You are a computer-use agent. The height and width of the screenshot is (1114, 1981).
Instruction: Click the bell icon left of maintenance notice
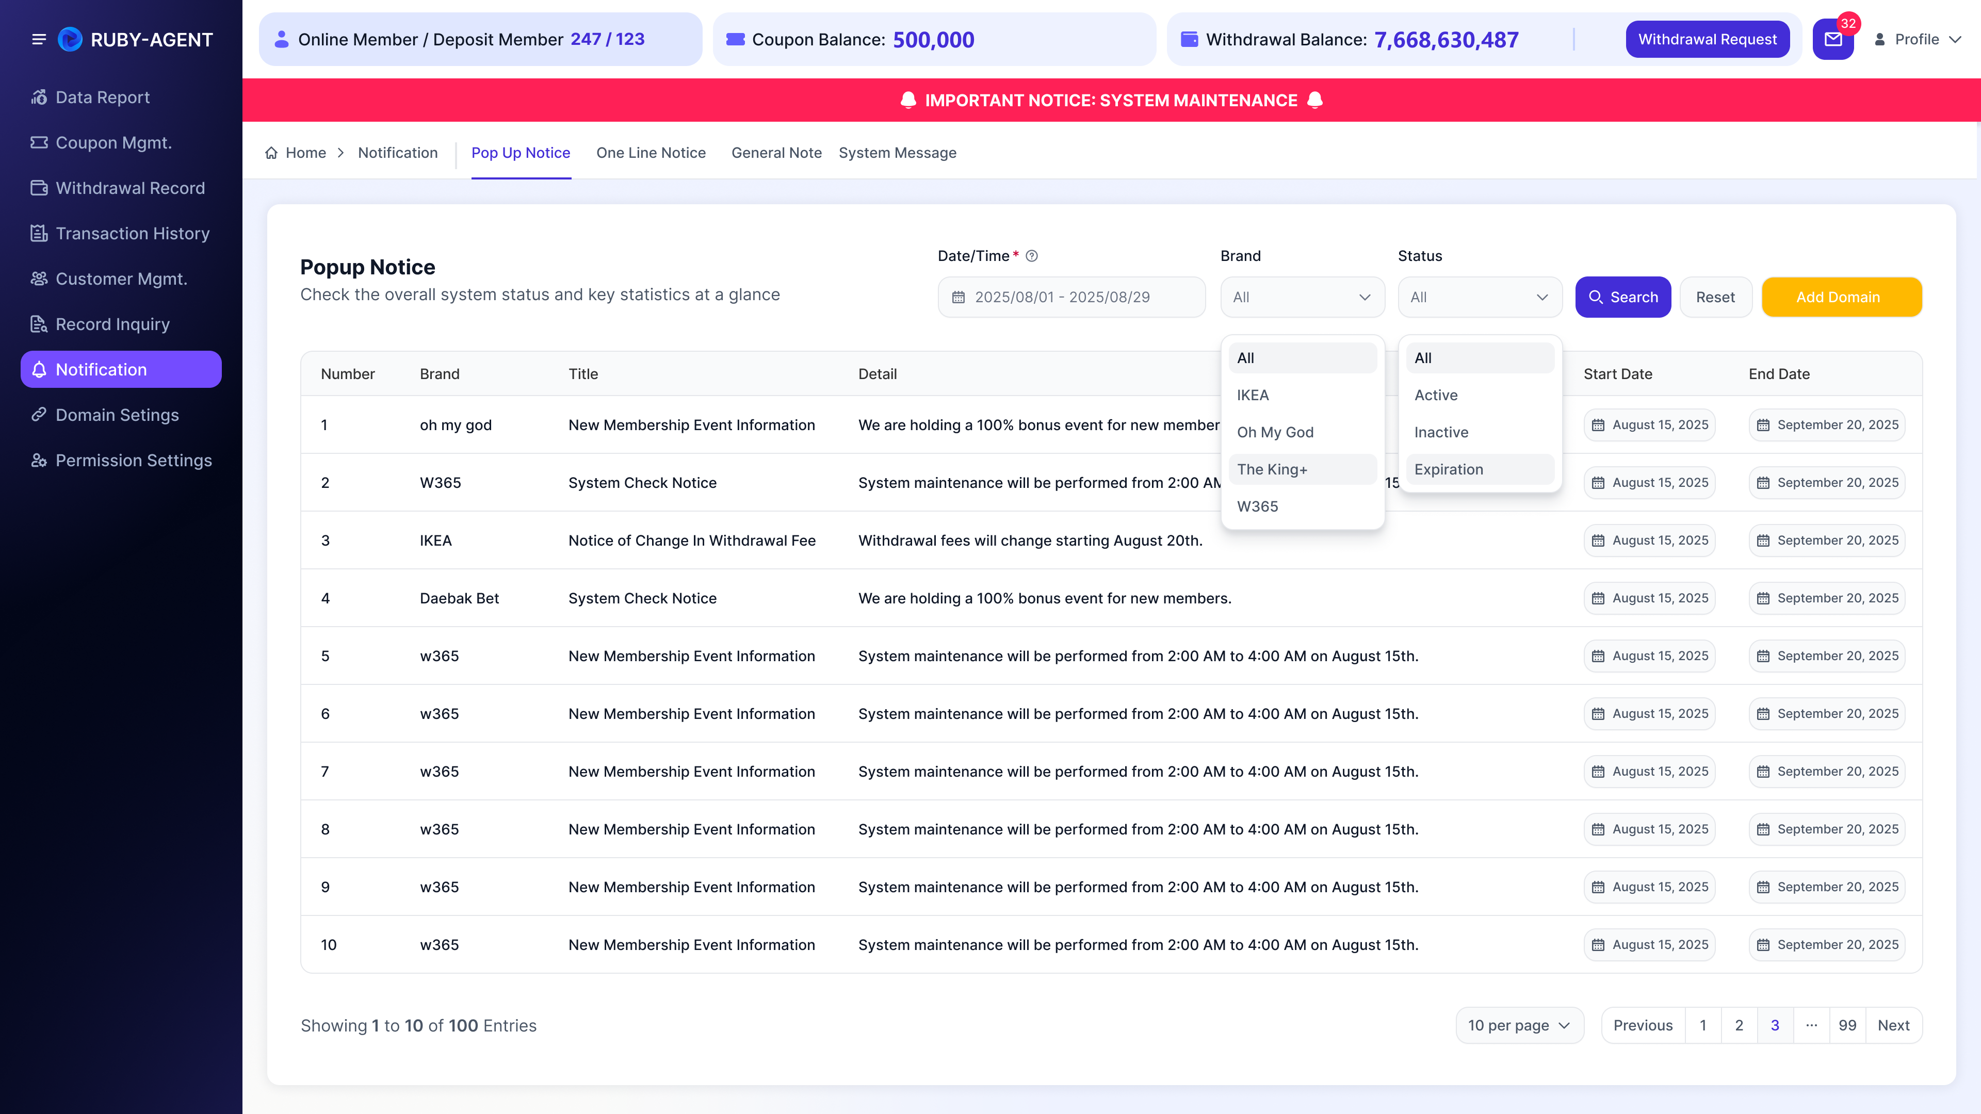(x=908, y=100)
